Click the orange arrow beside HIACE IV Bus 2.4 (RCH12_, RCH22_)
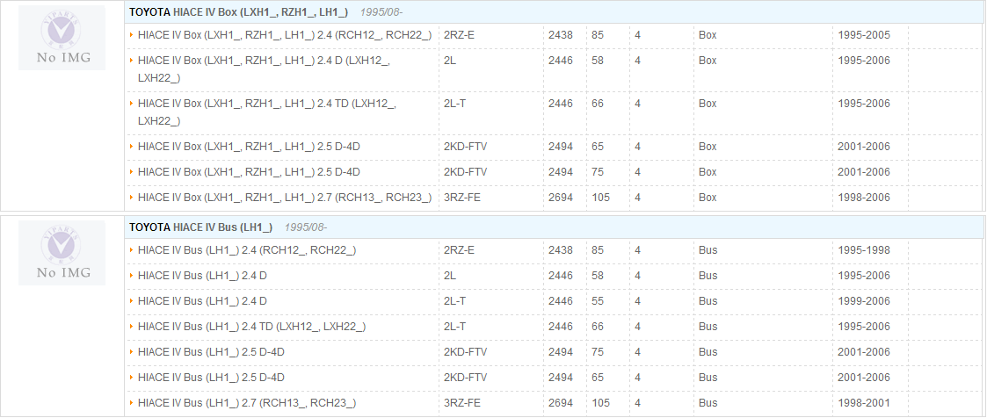This screenshot has width=987, height=418. pos(132,250)
